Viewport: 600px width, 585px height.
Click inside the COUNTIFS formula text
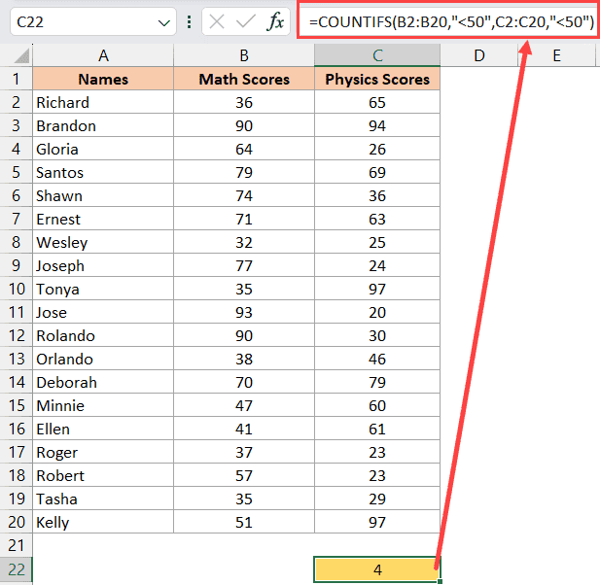[x=449, y=21]
